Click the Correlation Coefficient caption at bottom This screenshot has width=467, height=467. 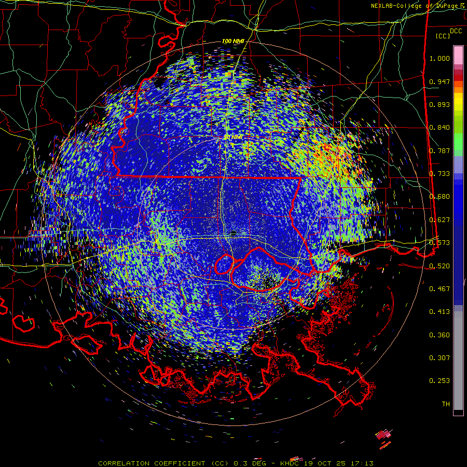[x=236, y=463]
